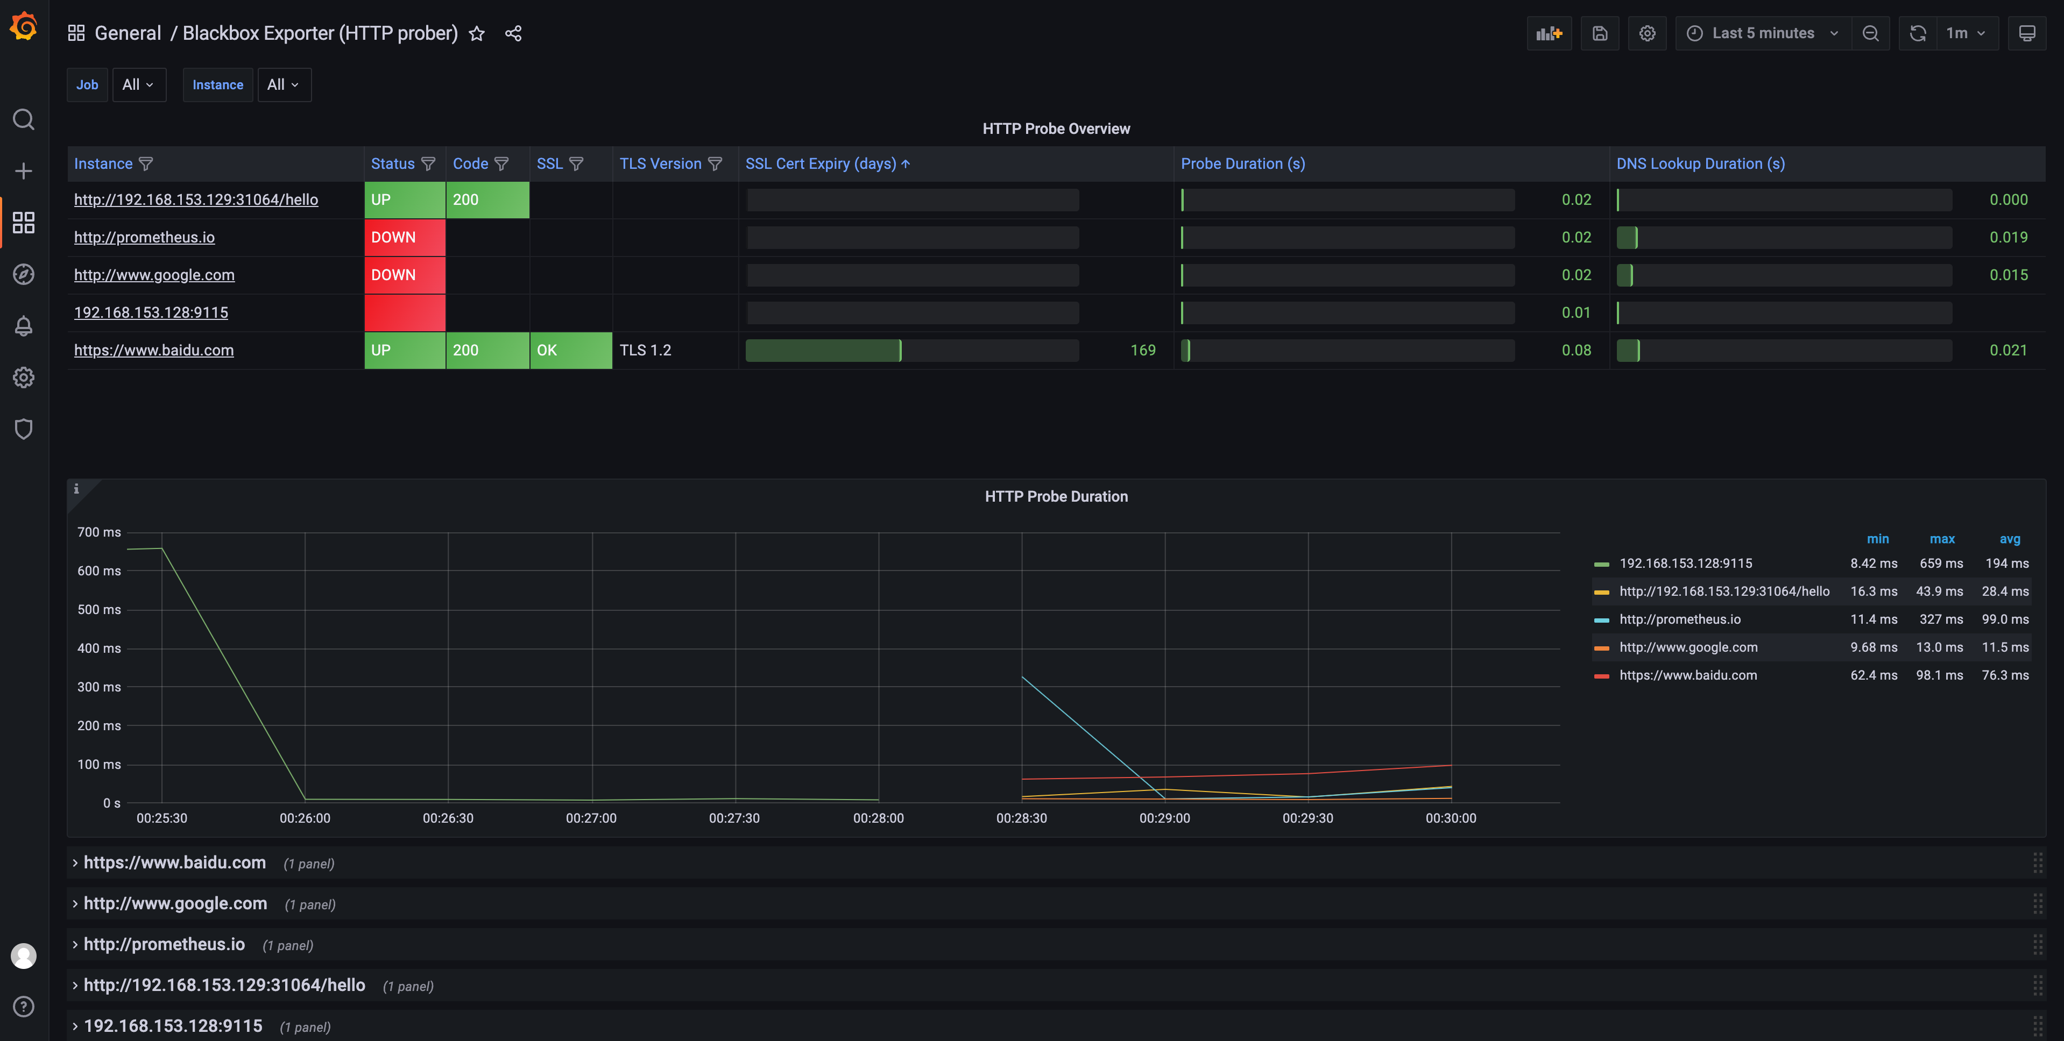Open the Last 5 minutes time picker
Image resolution: width=2064 pixels, height=1041 pixels.
coord(1762,34)
